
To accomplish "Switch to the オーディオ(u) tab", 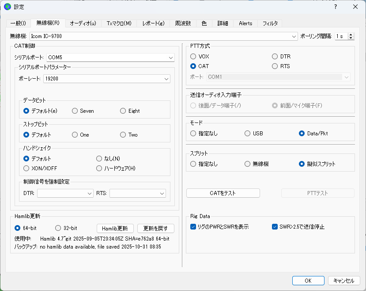I will (x=83, y=23).
